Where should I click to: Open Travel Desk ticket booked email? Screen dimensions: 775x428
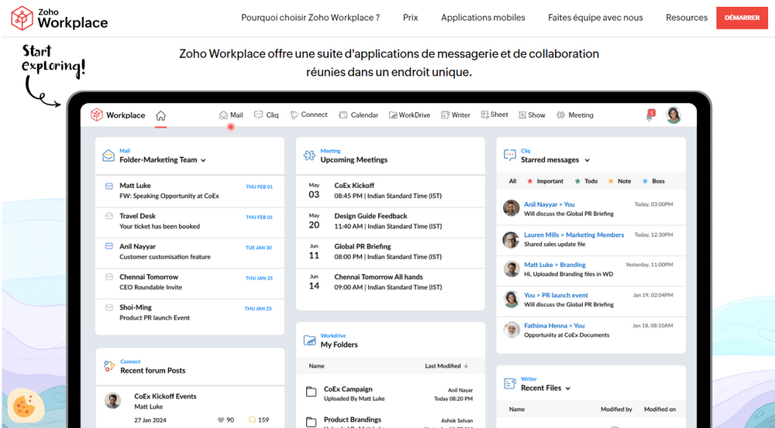[x=190, y=221]
